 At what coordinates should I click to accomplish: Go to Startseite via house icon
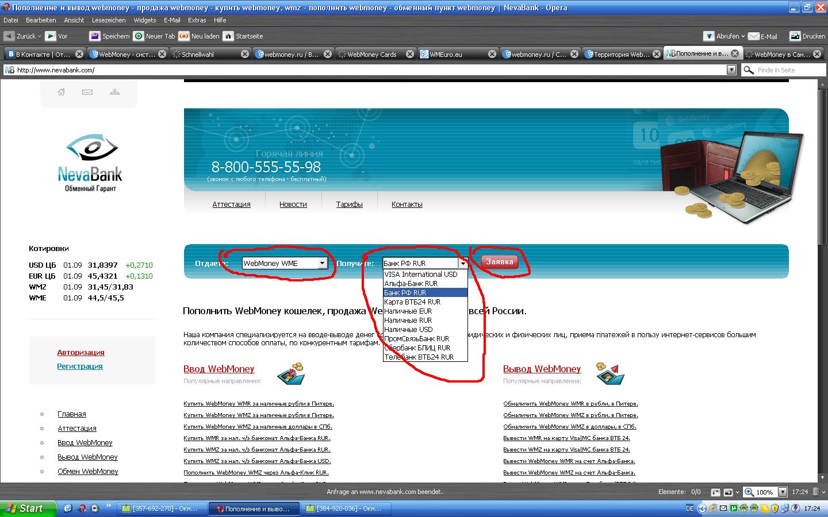point(228,36)
